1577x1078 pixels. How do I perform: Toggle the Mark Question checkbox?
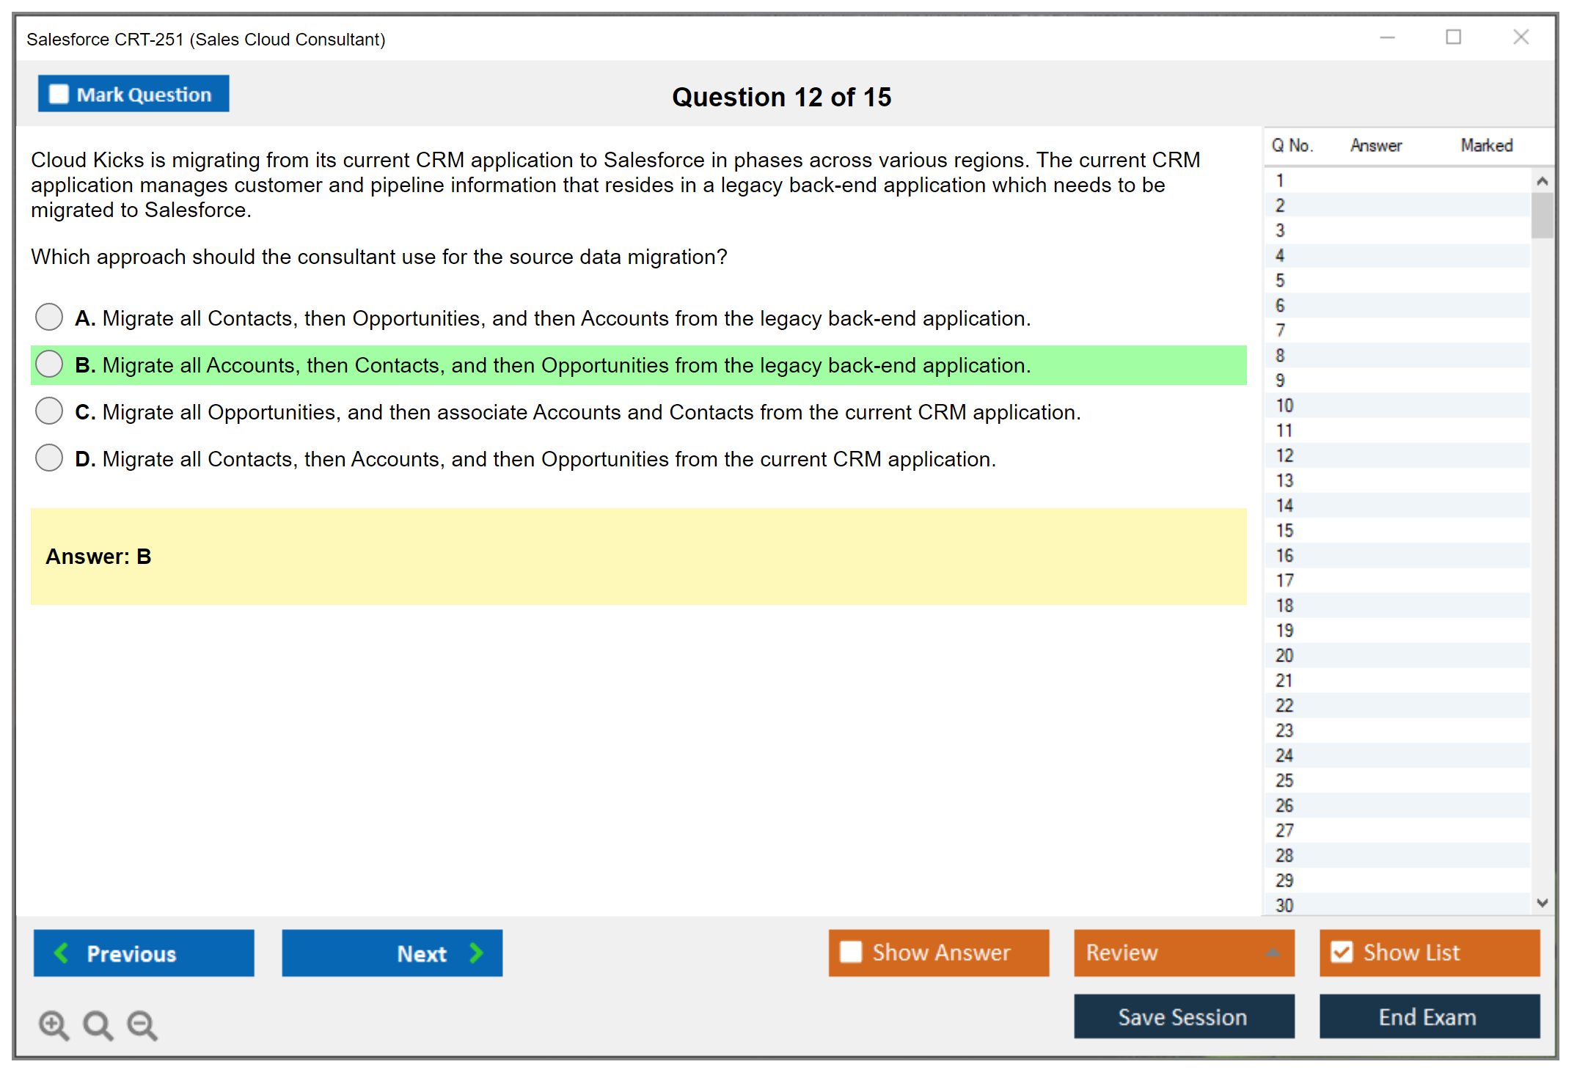click(x=59, y=95)
